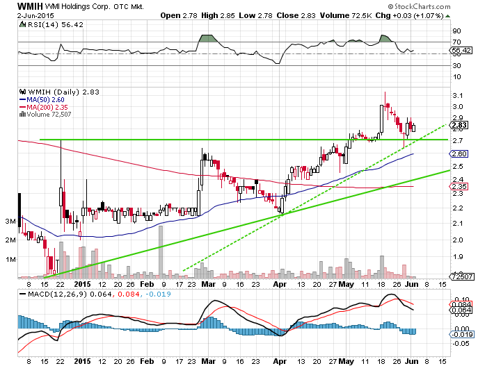Click '2015' on the price chart date axis
The width and height of the screenshot is (478, 366).
(x=83, y=284)
